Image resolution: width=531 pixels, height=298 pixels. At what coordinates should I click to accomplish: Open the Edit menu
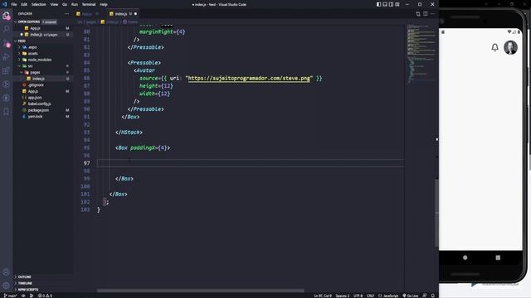[24, 4]
